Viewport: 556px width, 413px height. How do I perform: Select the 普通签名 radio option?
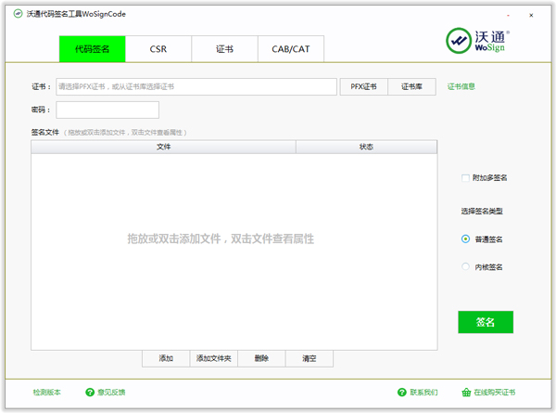pos(465,239)
